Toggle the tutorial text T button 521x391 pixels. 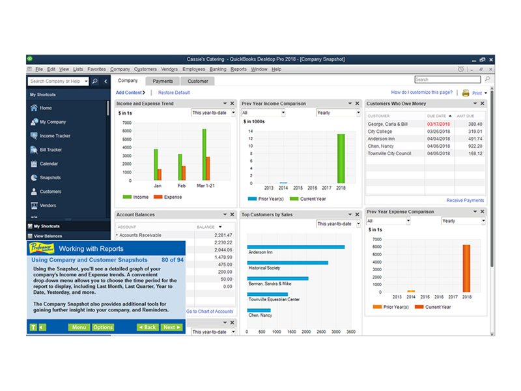point(33,327)
